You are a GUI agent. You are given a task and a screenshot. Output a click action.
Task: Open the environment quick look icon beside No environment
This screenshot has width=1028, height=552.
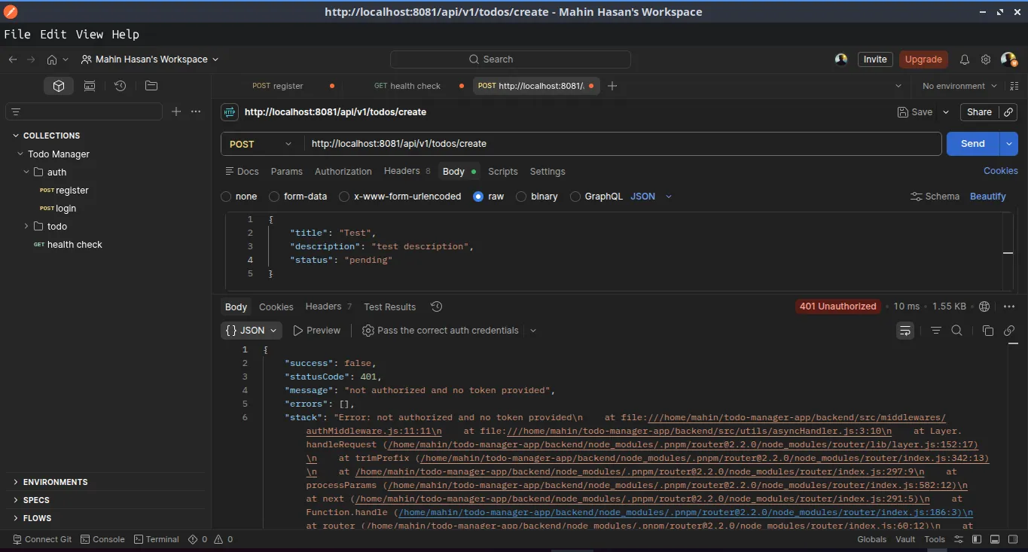(x=1014, y=86)
